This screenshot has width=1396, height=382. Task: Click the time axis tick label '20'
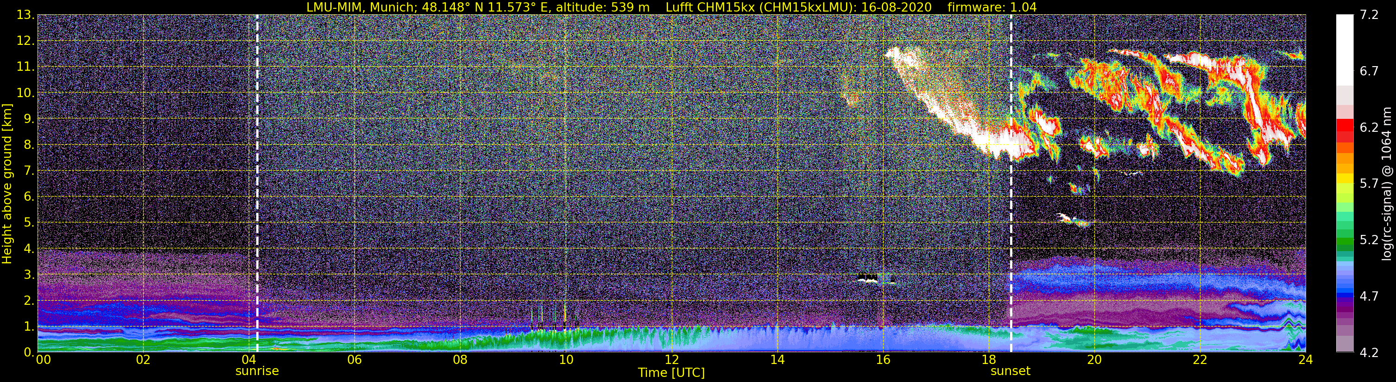tap(1094, 360)
